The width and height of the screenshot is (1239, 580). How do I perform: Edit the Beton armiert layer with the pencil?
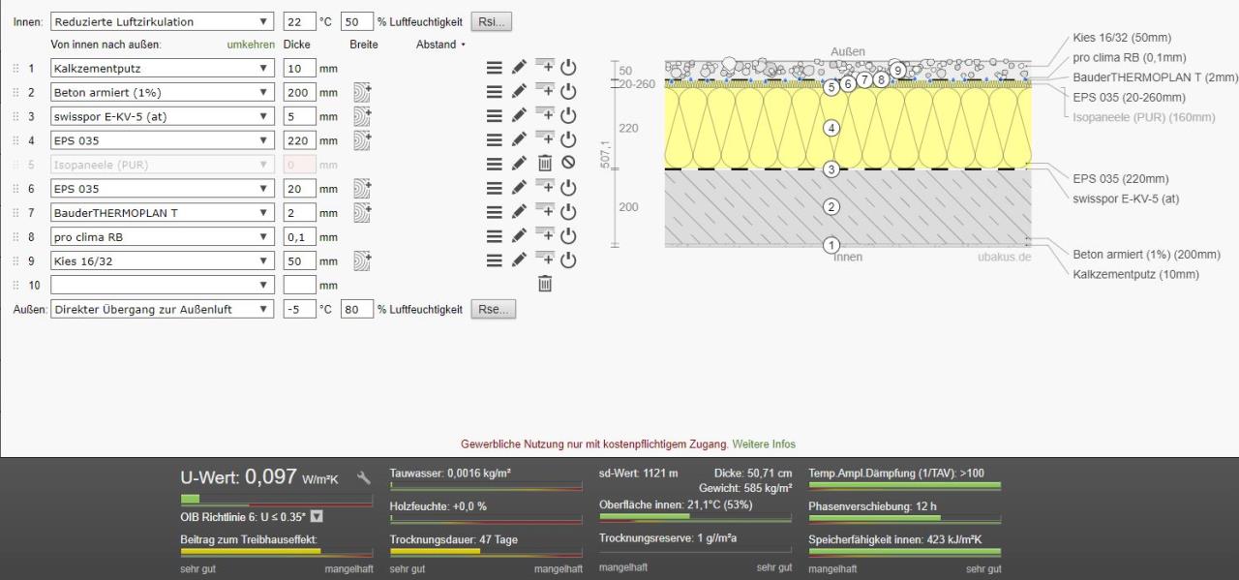(519, 92)
